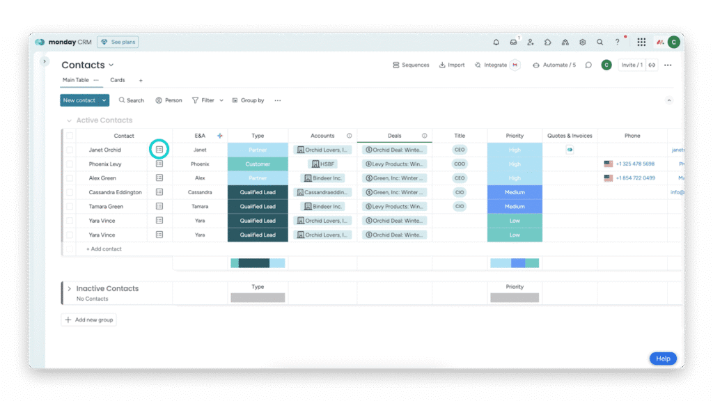The image size is (713, 401).
Task: Click the grey Type bar in Inactive Contacts
Action: [x=258, y=298]
